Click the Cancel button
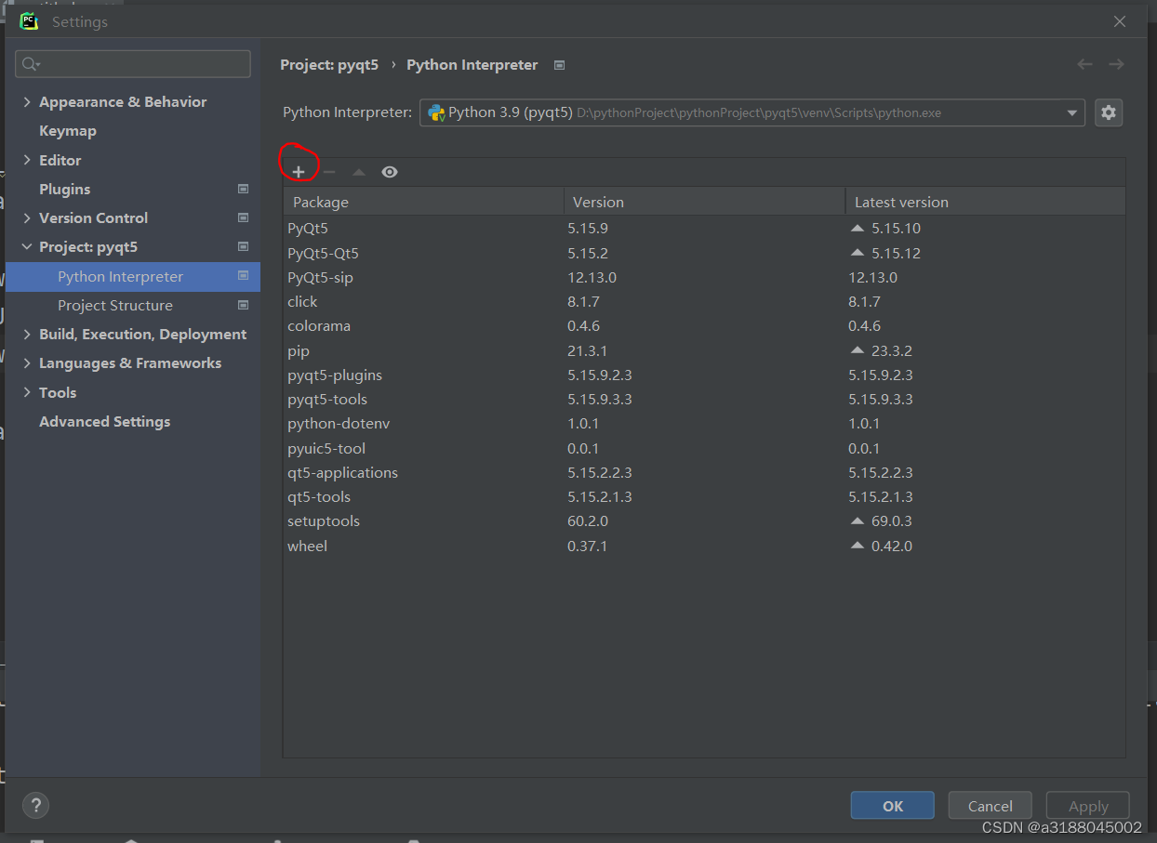 (990, 806)
